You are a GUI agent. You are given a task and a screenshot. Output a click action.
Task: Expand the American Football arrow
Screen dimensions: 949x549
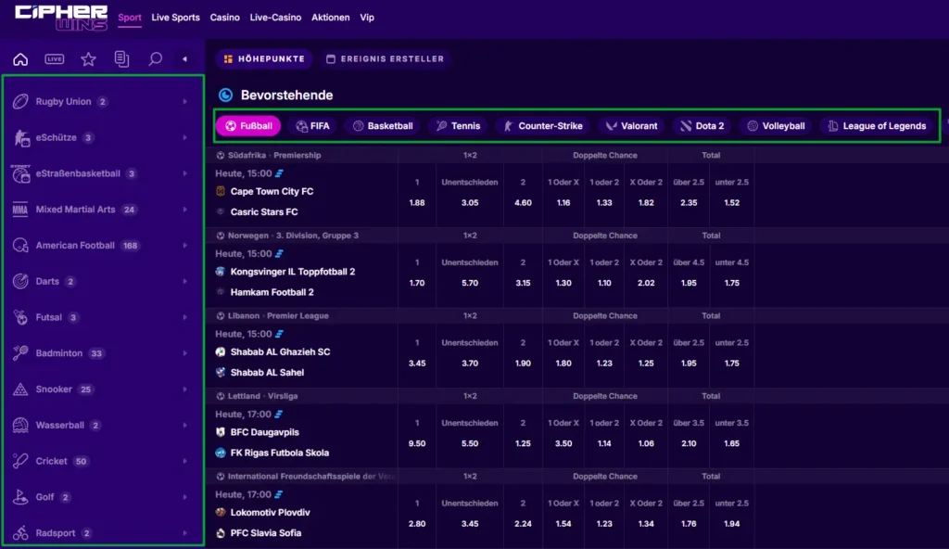pos(184,246)
